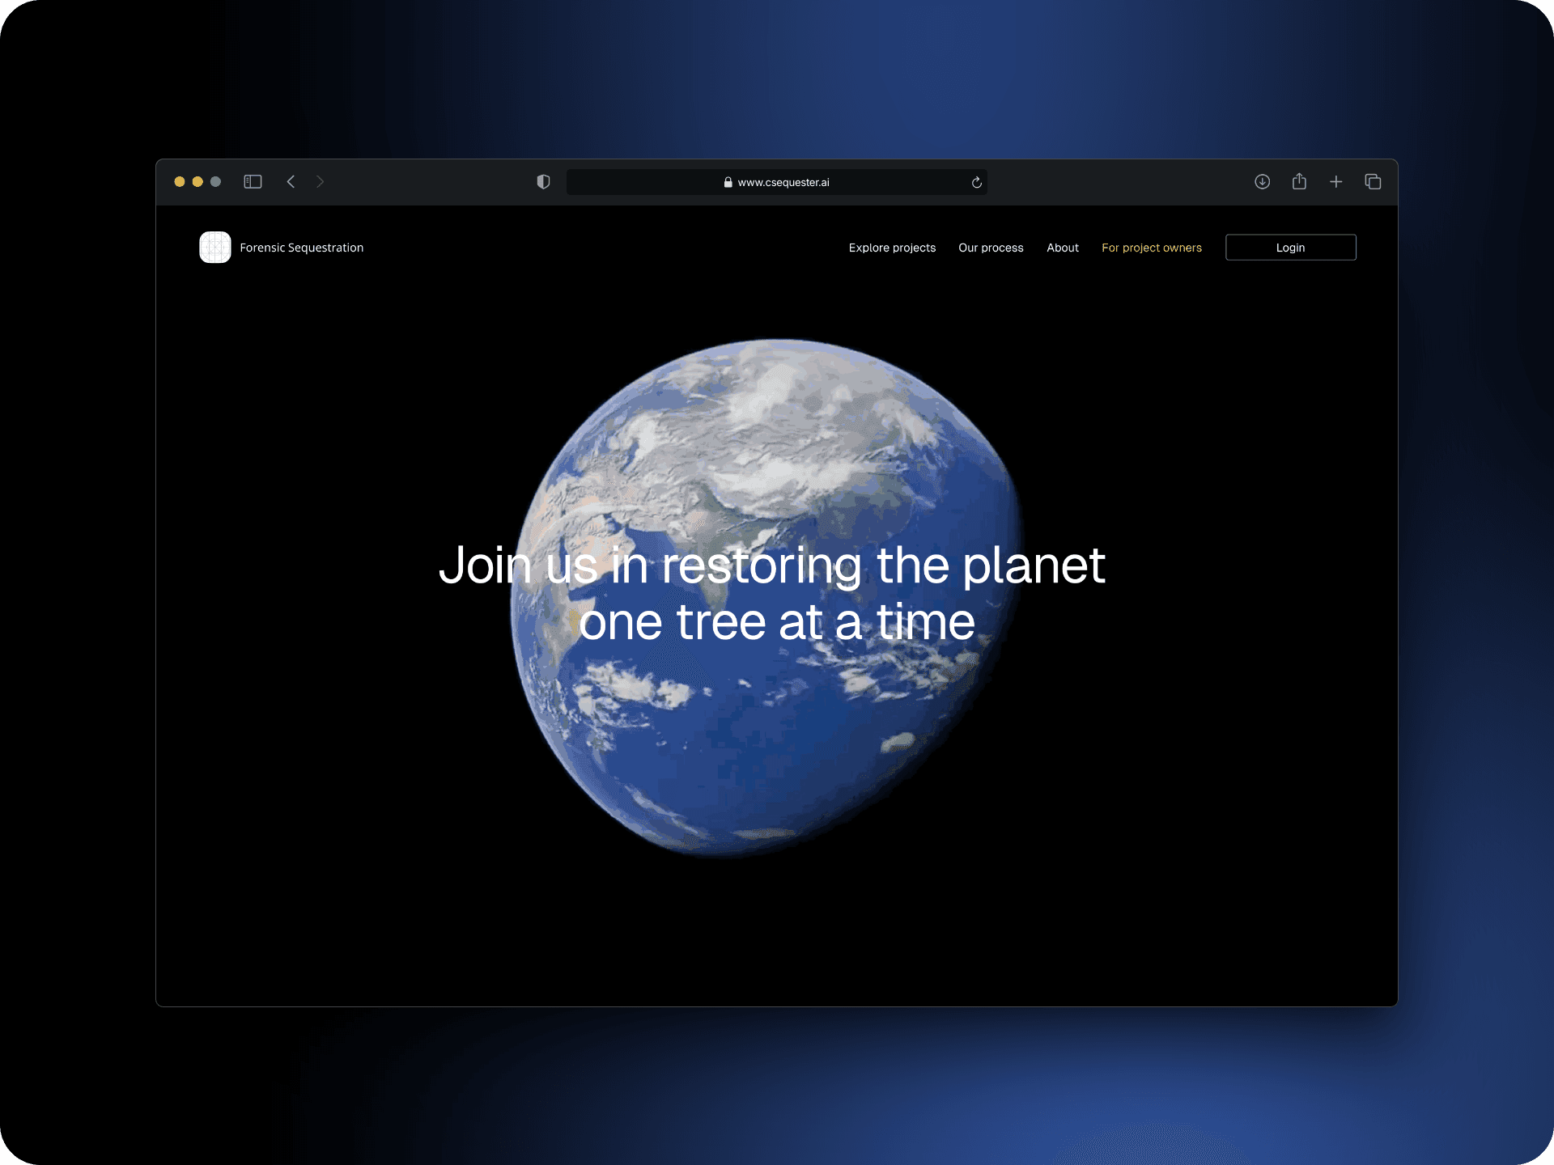1554x1165 pixels.
Task: Click the browser downloads icon
Action: 1262,182
